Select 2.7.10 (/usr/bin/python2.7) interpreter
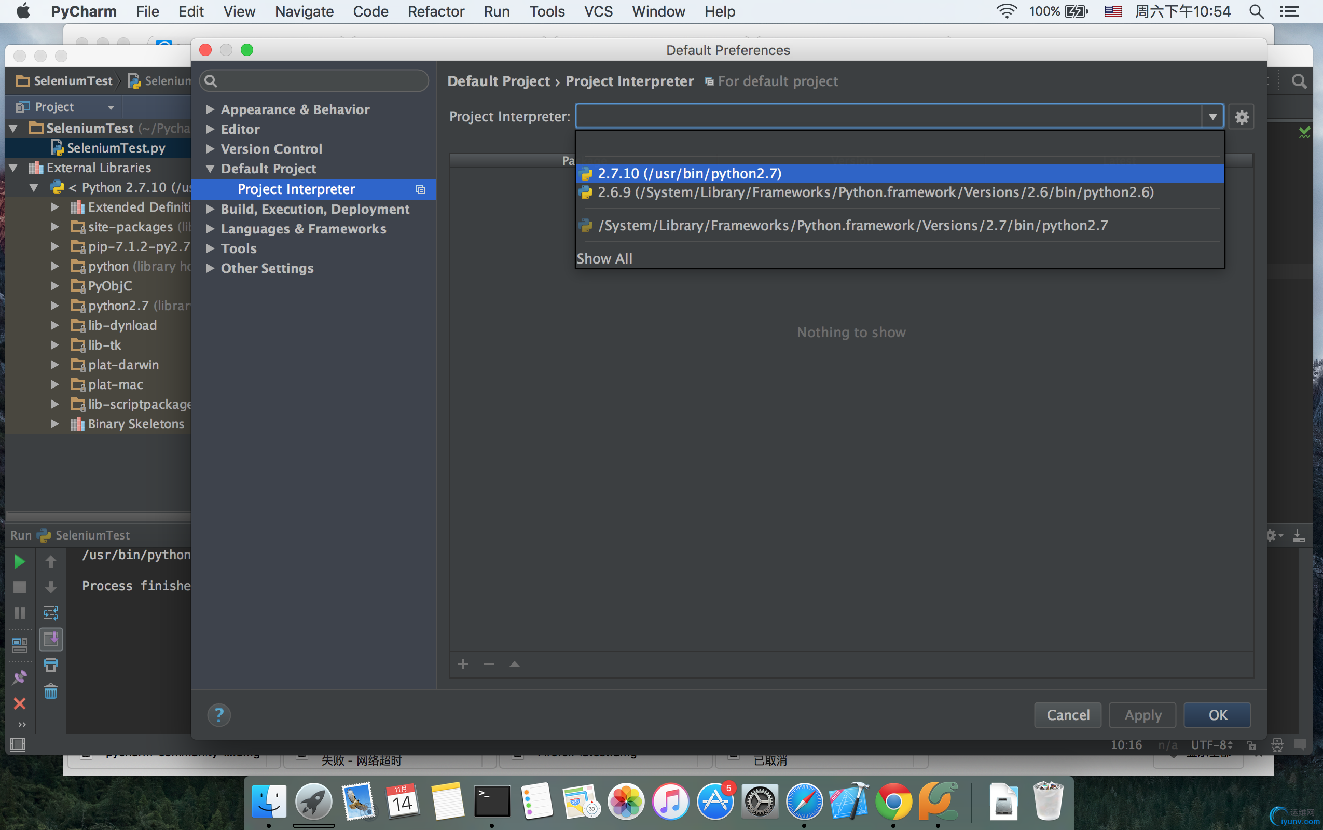1323x830 pixels. tap(900, 173)
